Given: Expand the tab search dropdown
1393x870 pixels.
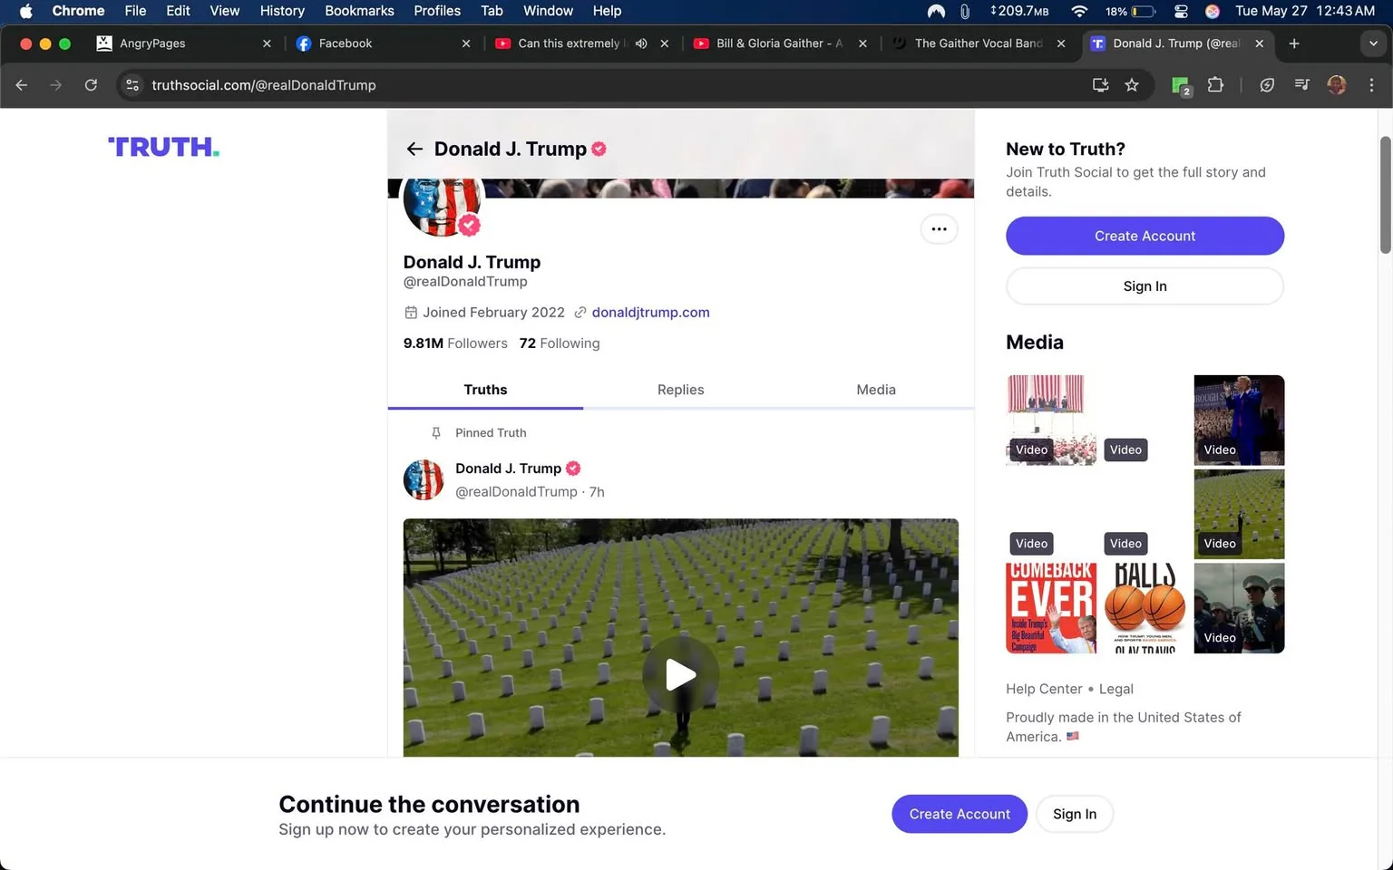Looking at the screenshot, I should [1373, 43].
